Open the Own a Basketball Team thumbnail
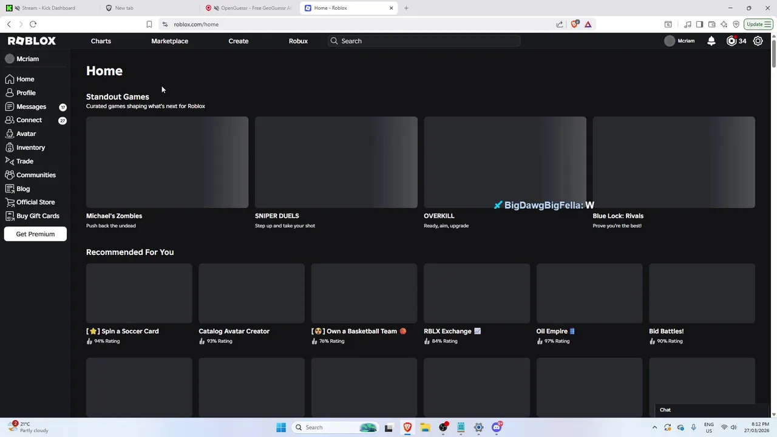 [x=364, y=293]
